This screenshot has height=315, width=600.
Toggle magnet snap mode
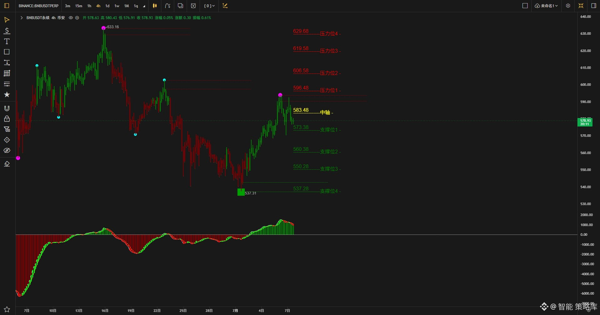(7, 108)
